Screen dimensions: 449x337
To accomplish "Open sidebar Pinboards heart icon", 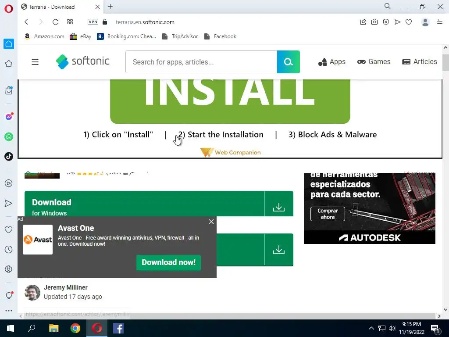I will click(x=9, y=229).
